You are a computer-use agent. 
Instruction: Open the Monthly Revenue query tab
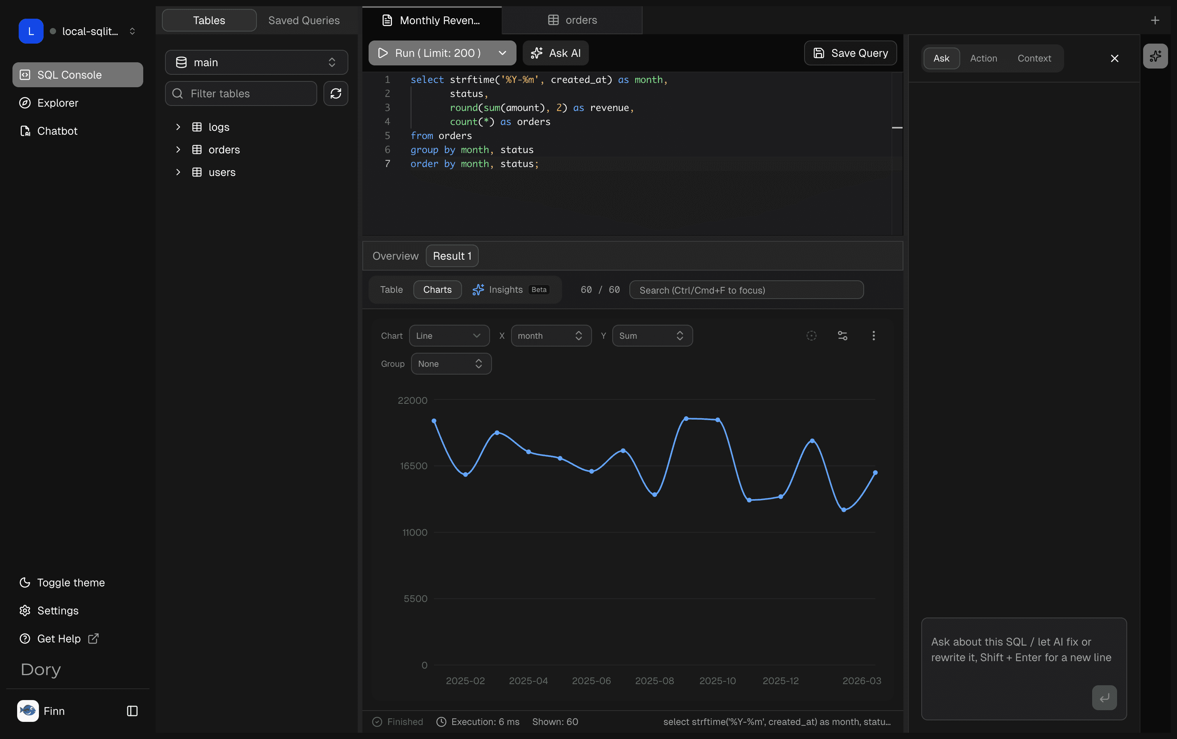pyautogui.click(x=432, y=20)
